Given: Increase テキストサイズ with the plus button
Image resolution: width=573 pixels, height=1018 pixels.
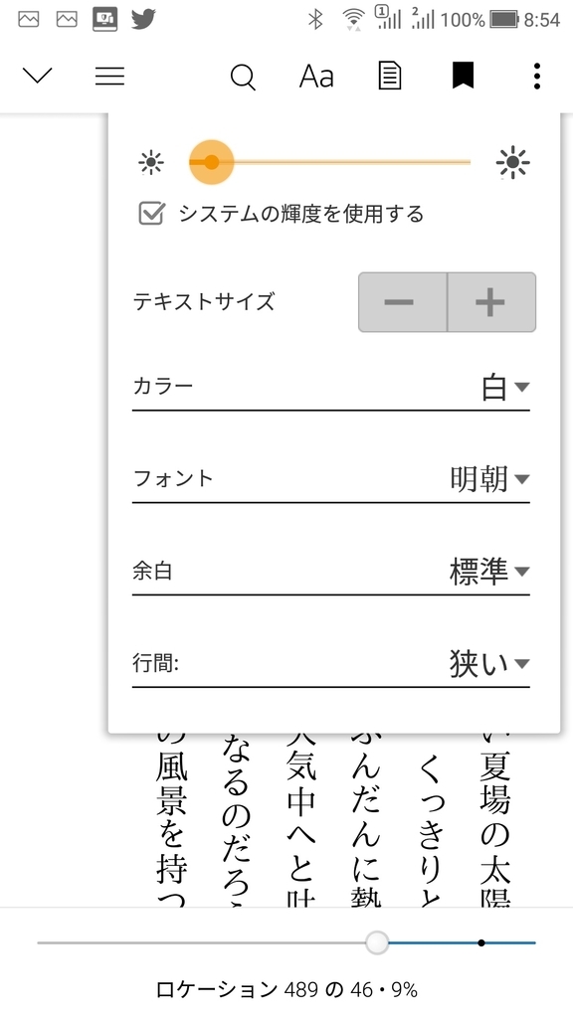Looking at the screenshot, I should tap(488, 302).
